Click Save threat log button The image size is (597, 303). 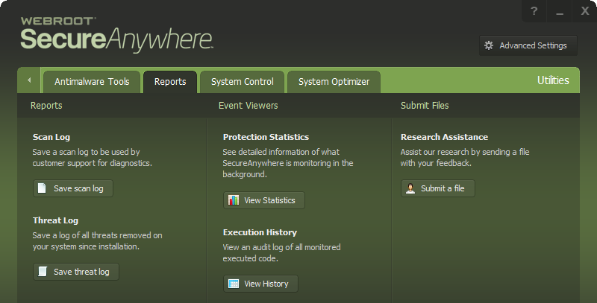pyautogui.click(x=76, y=272)
